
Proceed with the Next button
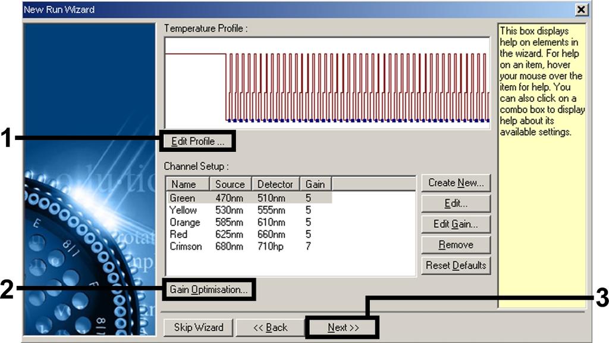tap(342, 328)
